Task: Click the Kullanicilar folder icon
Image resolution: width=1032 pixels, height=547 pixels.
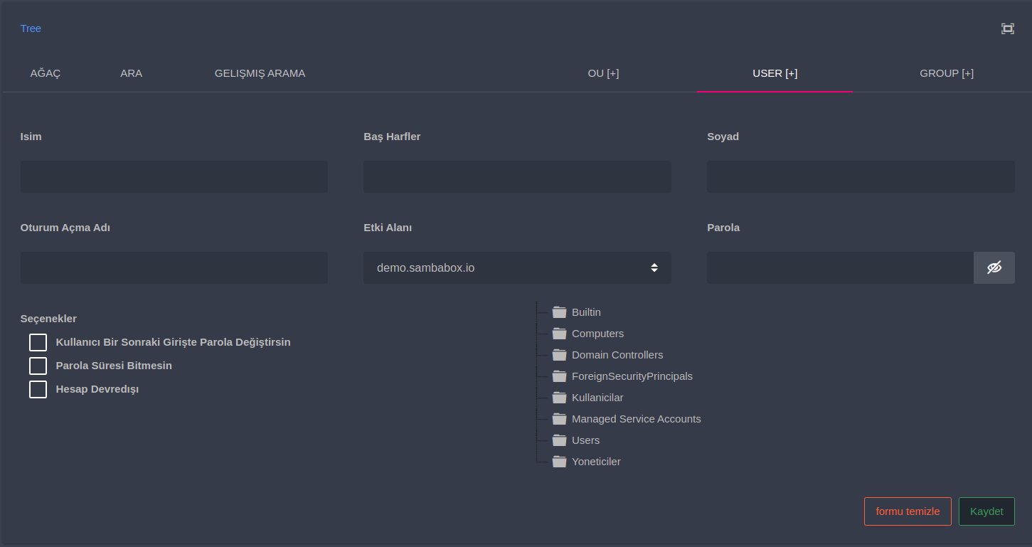Action: pos(559,398)
